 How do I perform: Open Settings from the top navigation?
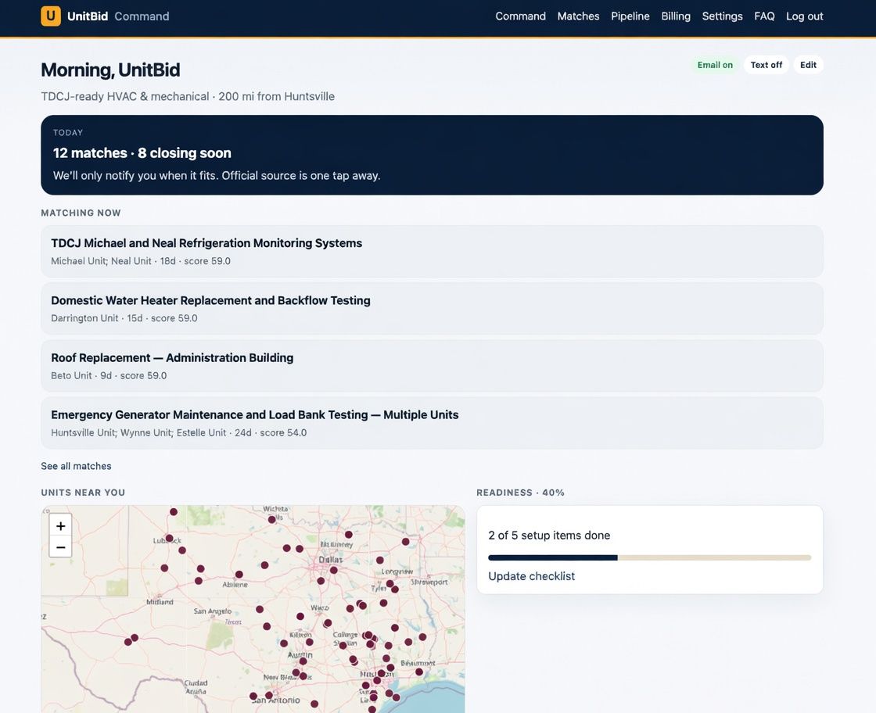[x=722, y=16]
